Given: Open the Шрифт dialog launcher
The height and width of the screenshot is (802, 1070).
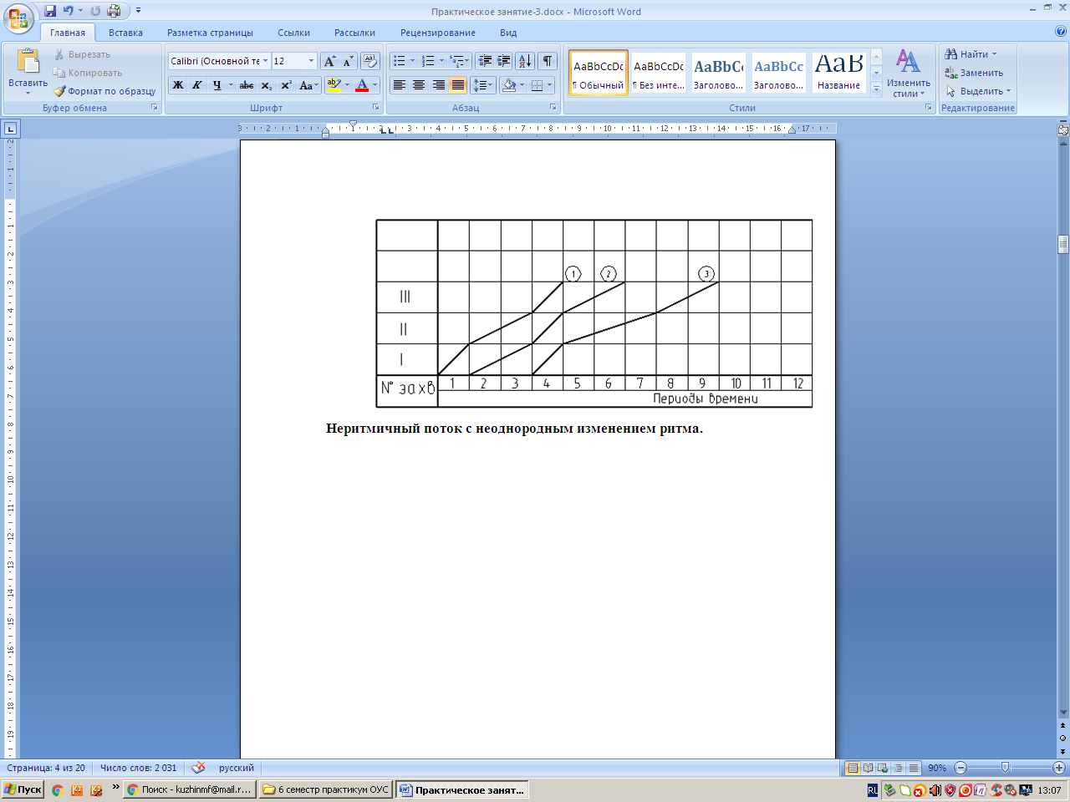Looking at the screenshot, I should pyautogui.click(x=376, y=108).
